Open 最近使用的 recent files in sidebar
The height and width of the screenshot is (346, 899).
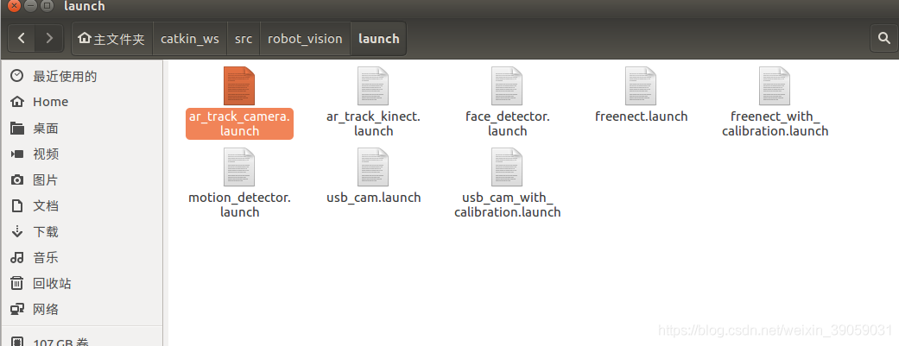pos(65,77)
